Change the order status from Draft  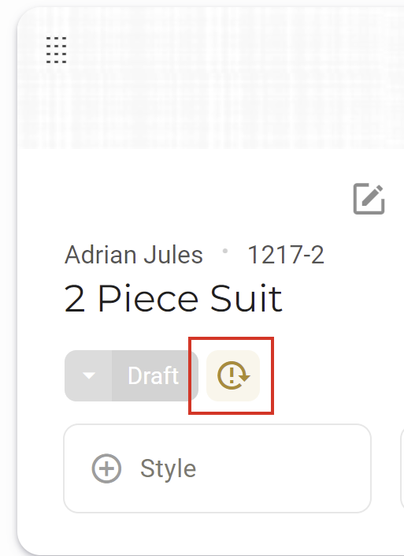click(x=132, y=375)
